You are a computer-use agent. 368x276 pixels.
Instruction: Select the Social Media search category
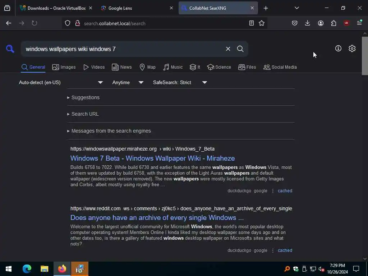coord(280,67)
